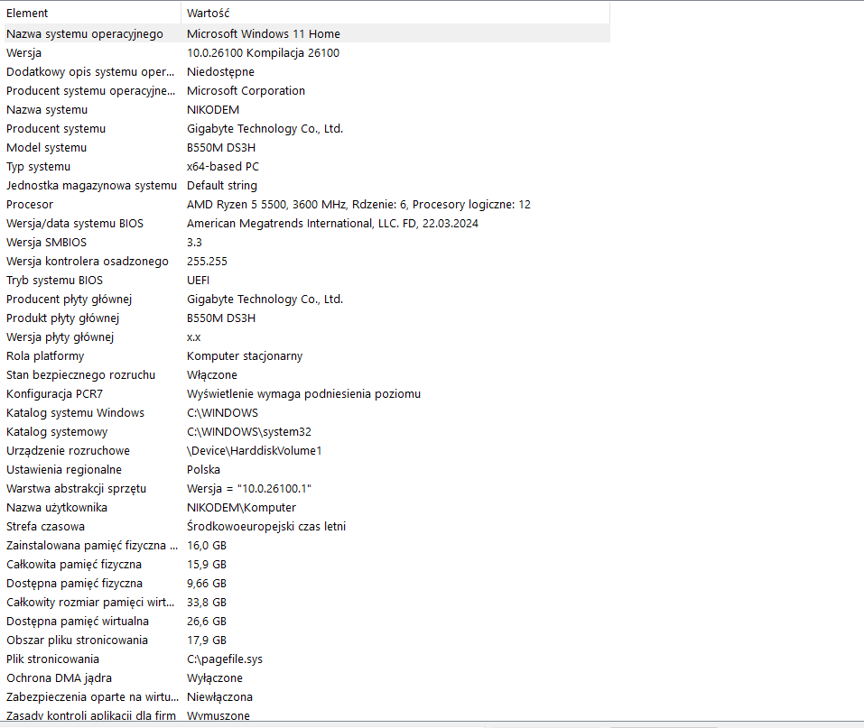Image resolution: width=864 pixels, height=728 pixels.
Task: Select the 'Wersja SMBIOS' label
Action: pos(47,243)
